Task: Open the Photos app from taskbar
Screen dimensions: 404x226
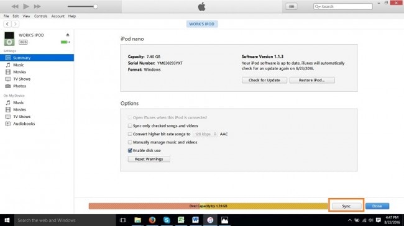Action: pos(224,220)
